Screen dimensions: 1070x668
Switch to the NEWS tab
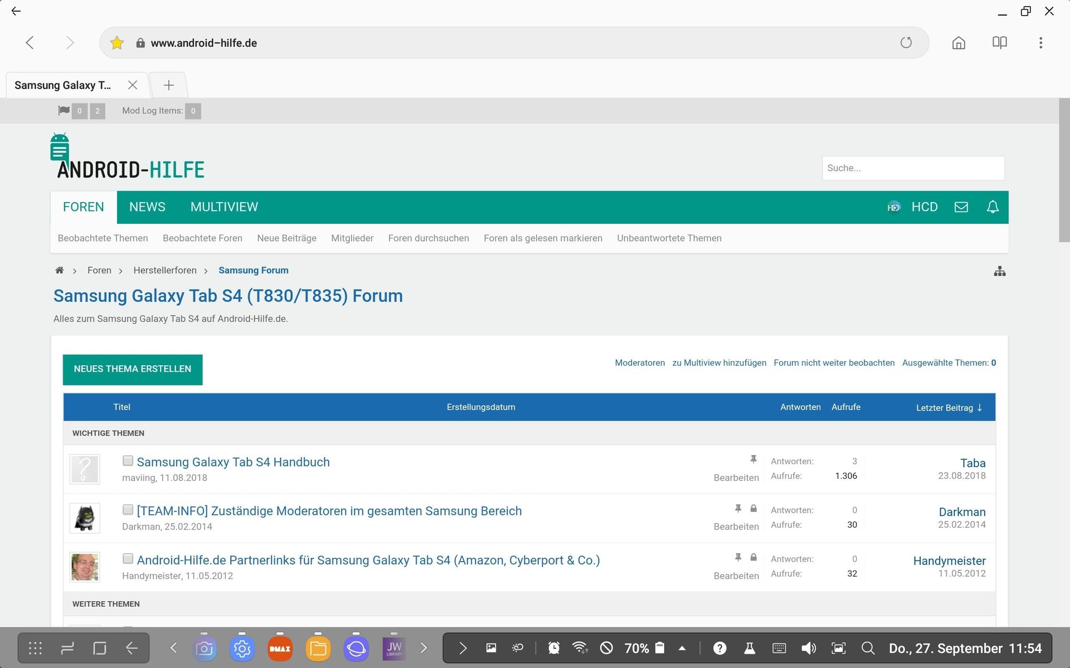point(147,207)
